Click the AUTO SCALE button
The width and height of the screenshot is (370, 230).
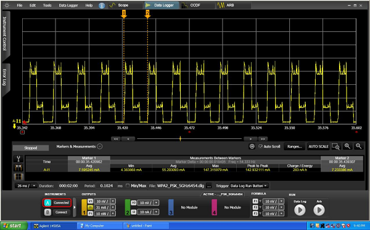(x=319, y=146)
